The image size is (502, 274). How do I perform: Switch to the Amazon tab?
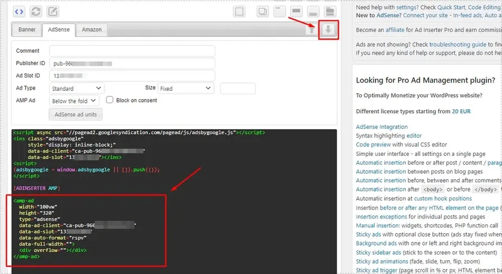coord(91,30)
